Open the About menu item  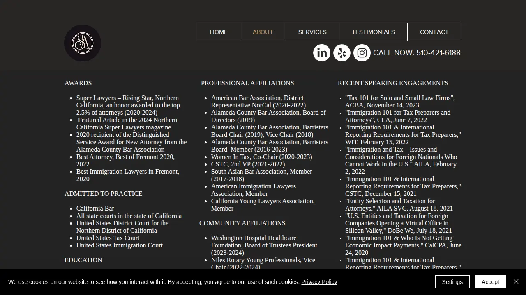coord(263,32)
